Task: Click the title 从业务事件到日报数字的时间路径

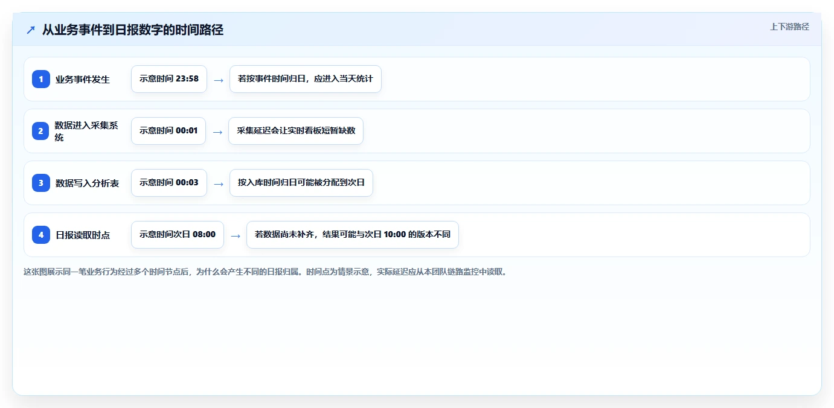Action: [133, 30]
